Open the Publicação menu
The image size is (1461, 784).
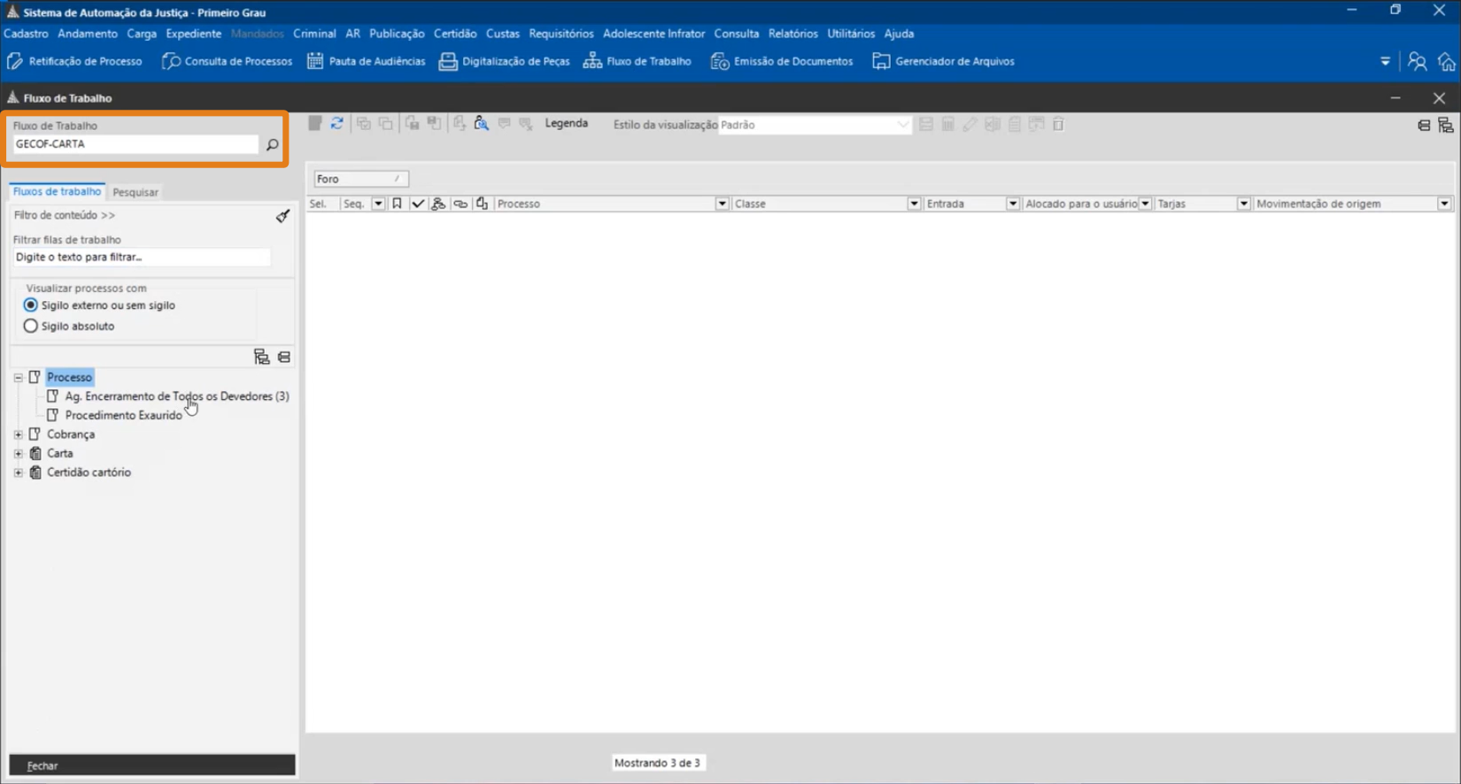click(x=397, y=34)
